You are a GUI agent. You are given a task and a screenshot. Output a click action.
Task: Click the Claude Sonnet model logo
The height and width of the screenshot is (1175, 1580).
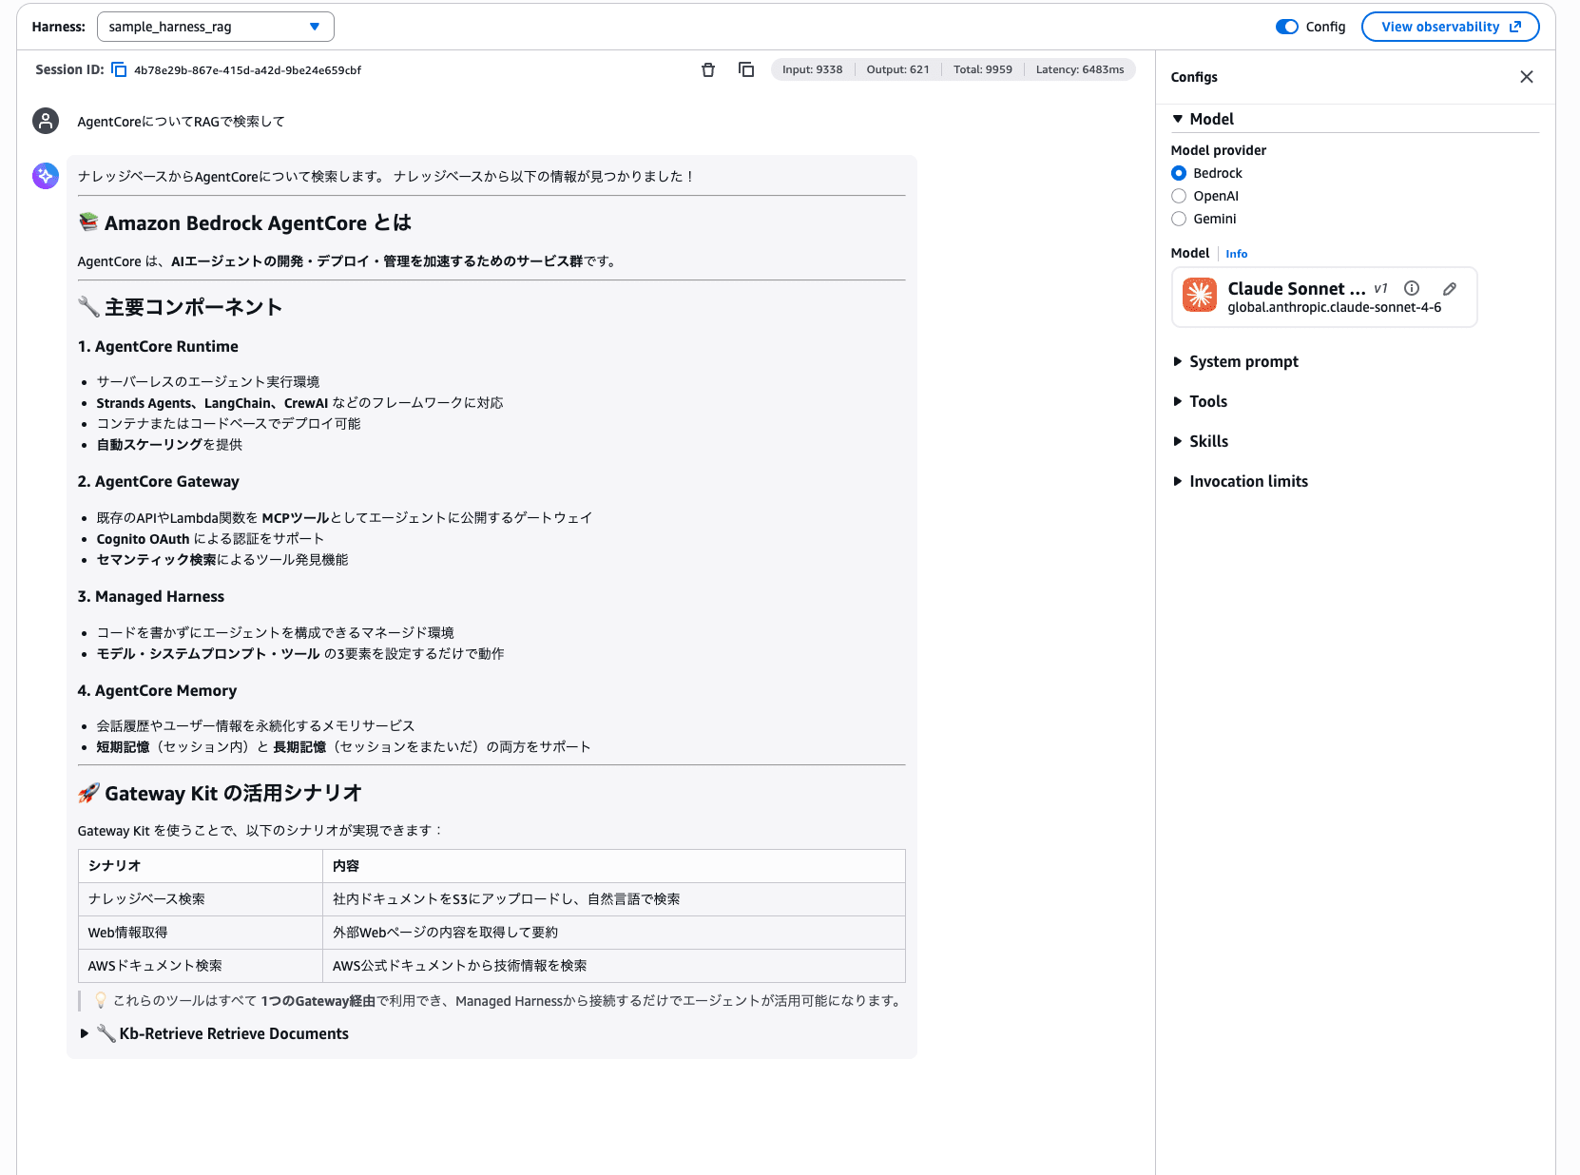[1200, 296]
